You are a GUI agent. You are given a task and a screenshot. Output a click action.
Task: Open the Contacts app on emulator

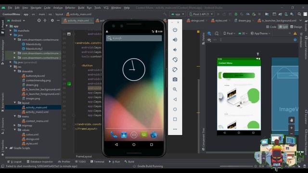click(124, 135)
